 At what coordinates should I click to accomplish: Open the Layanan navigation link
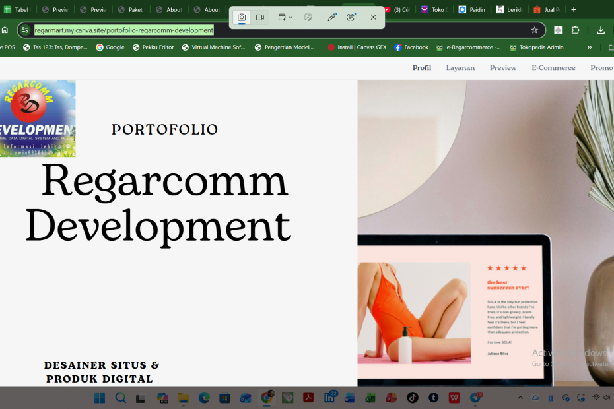click(x=460, y=68)
